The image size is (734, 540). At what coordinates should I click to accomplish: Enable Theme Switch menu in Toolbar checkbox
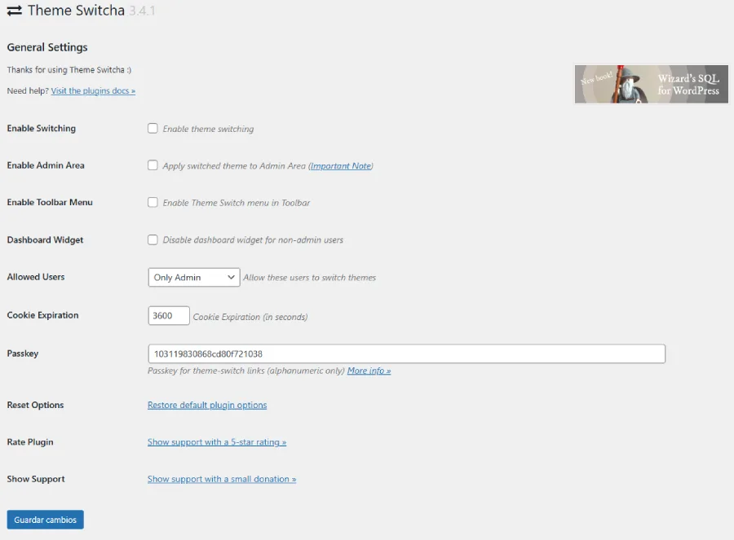[x=153, y=202]
